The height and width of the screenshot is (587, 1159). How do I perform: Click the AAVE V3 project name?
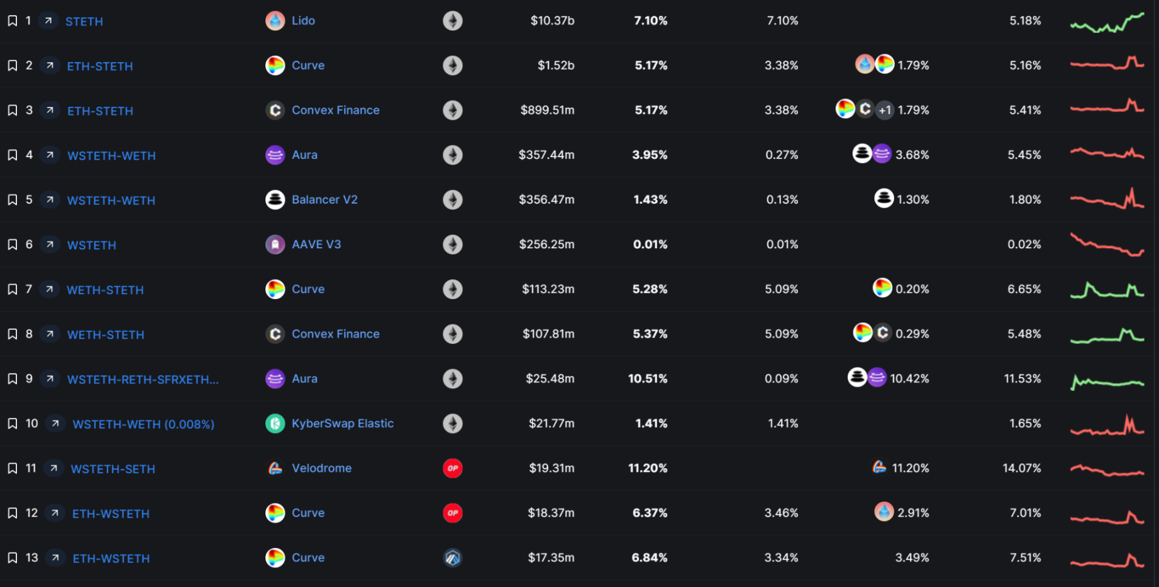(x=316, y=244)
